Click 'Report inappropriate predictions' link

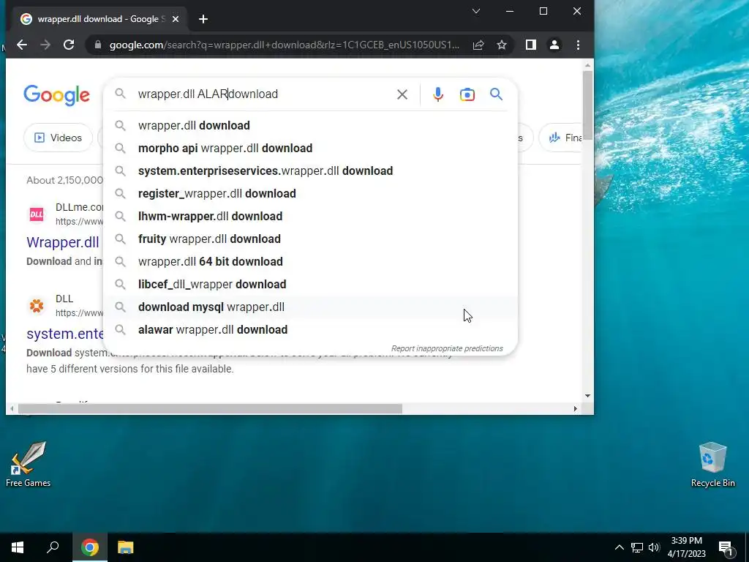447,348
